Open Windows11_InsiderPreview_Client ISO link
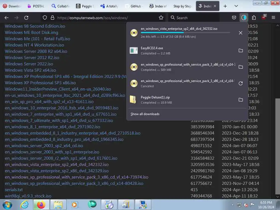The height and width of the screenshot is (210, 280). pyautogui.click(x=58, y=89)
